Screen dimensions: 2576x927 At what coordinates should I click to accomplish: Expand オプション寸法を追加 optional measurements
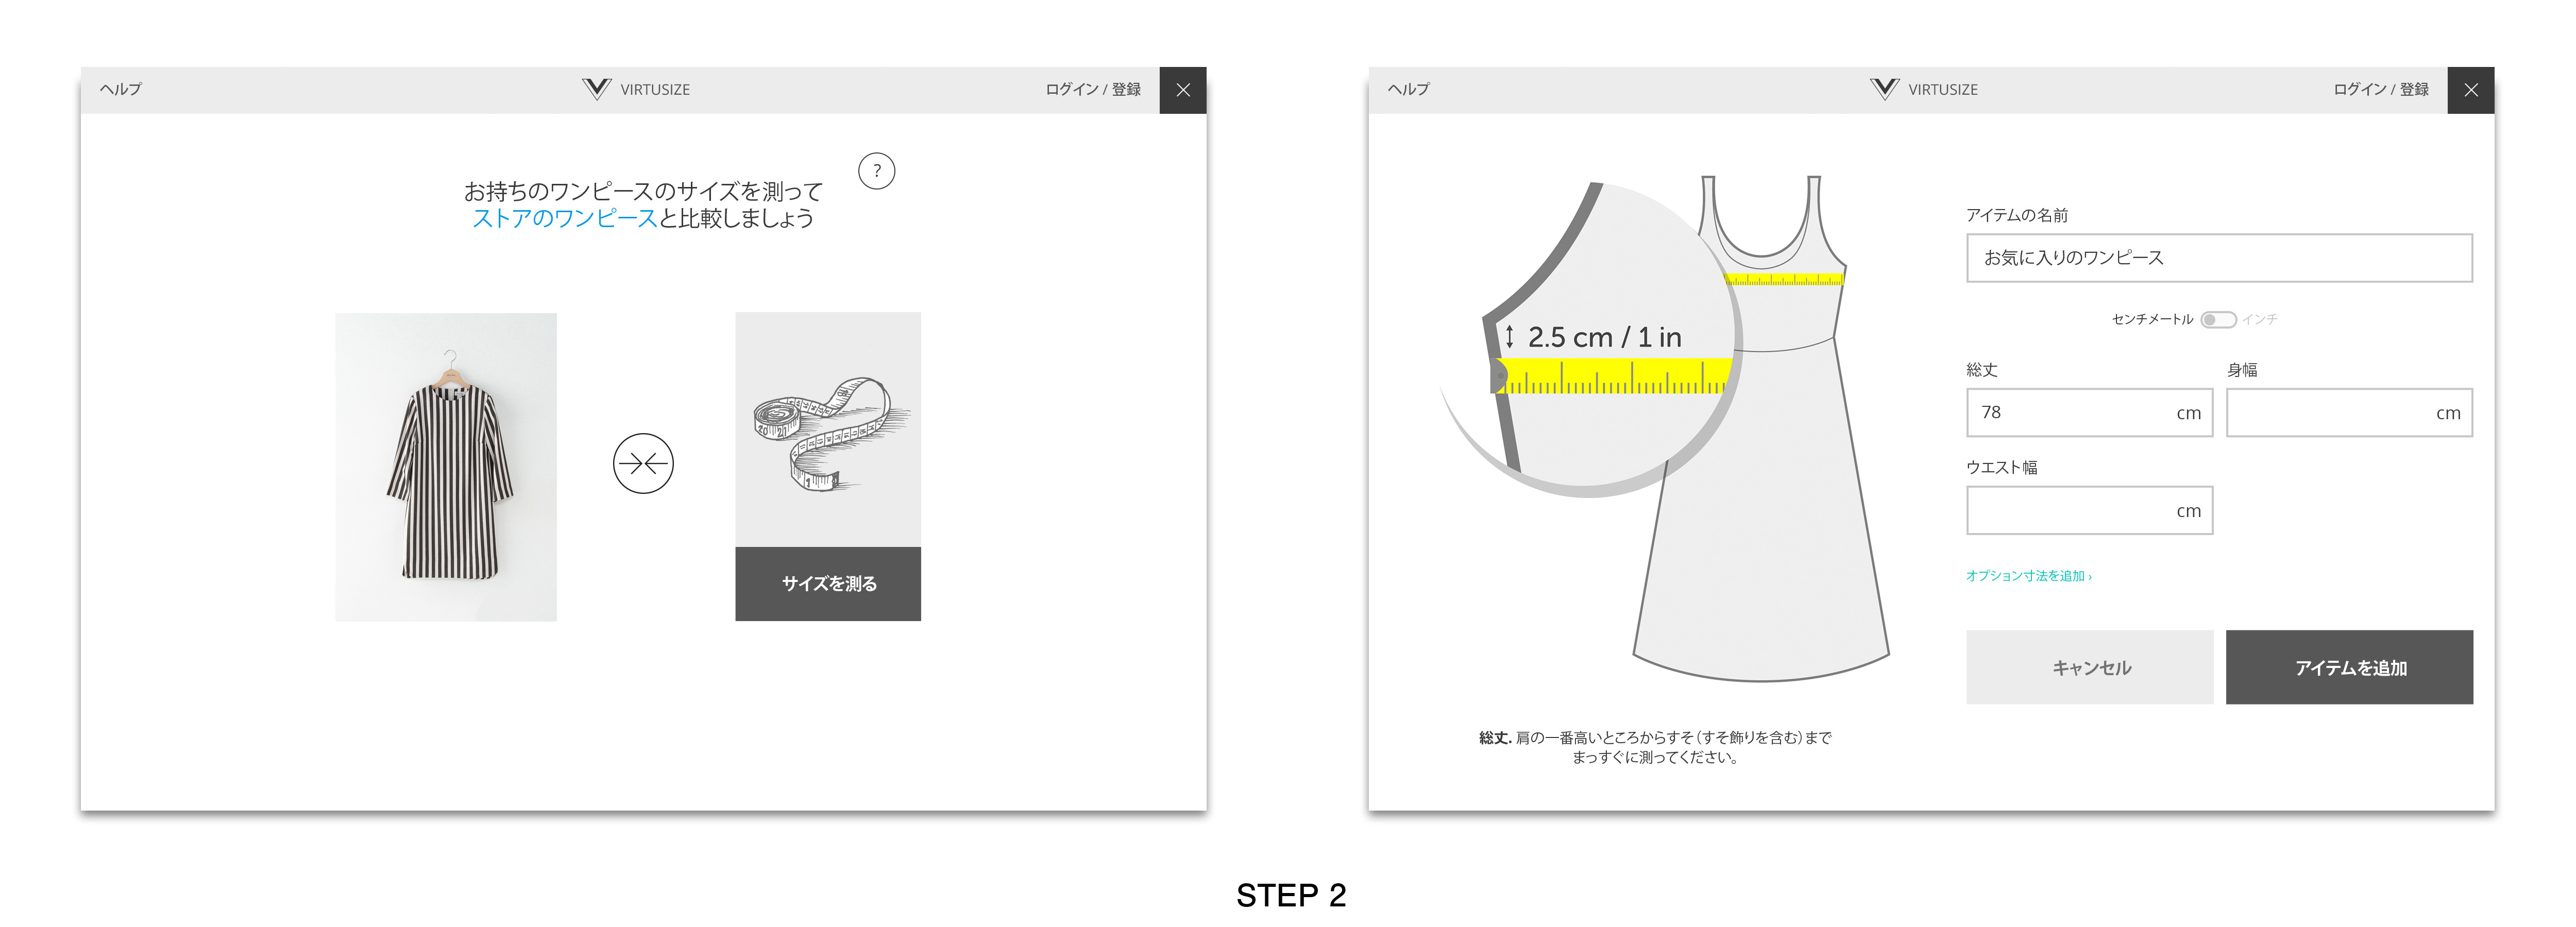2028,576
